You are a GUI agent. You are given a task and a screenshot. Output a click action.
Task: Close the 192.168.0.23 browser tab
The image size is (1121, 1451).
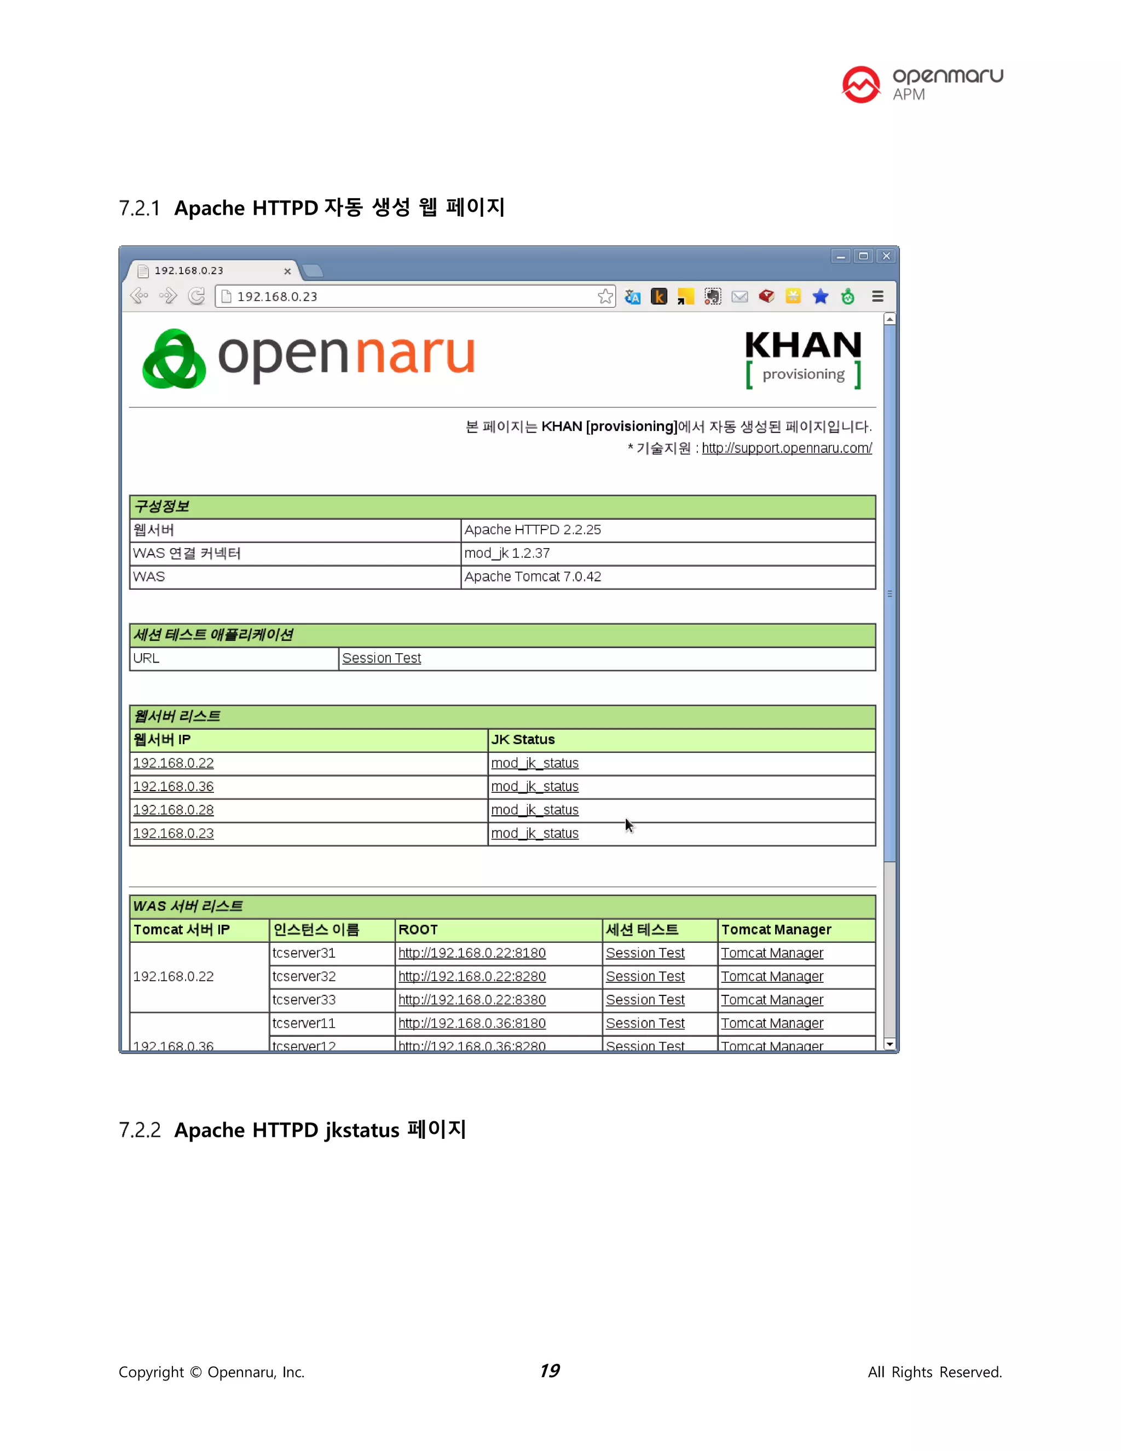[287, 271]
